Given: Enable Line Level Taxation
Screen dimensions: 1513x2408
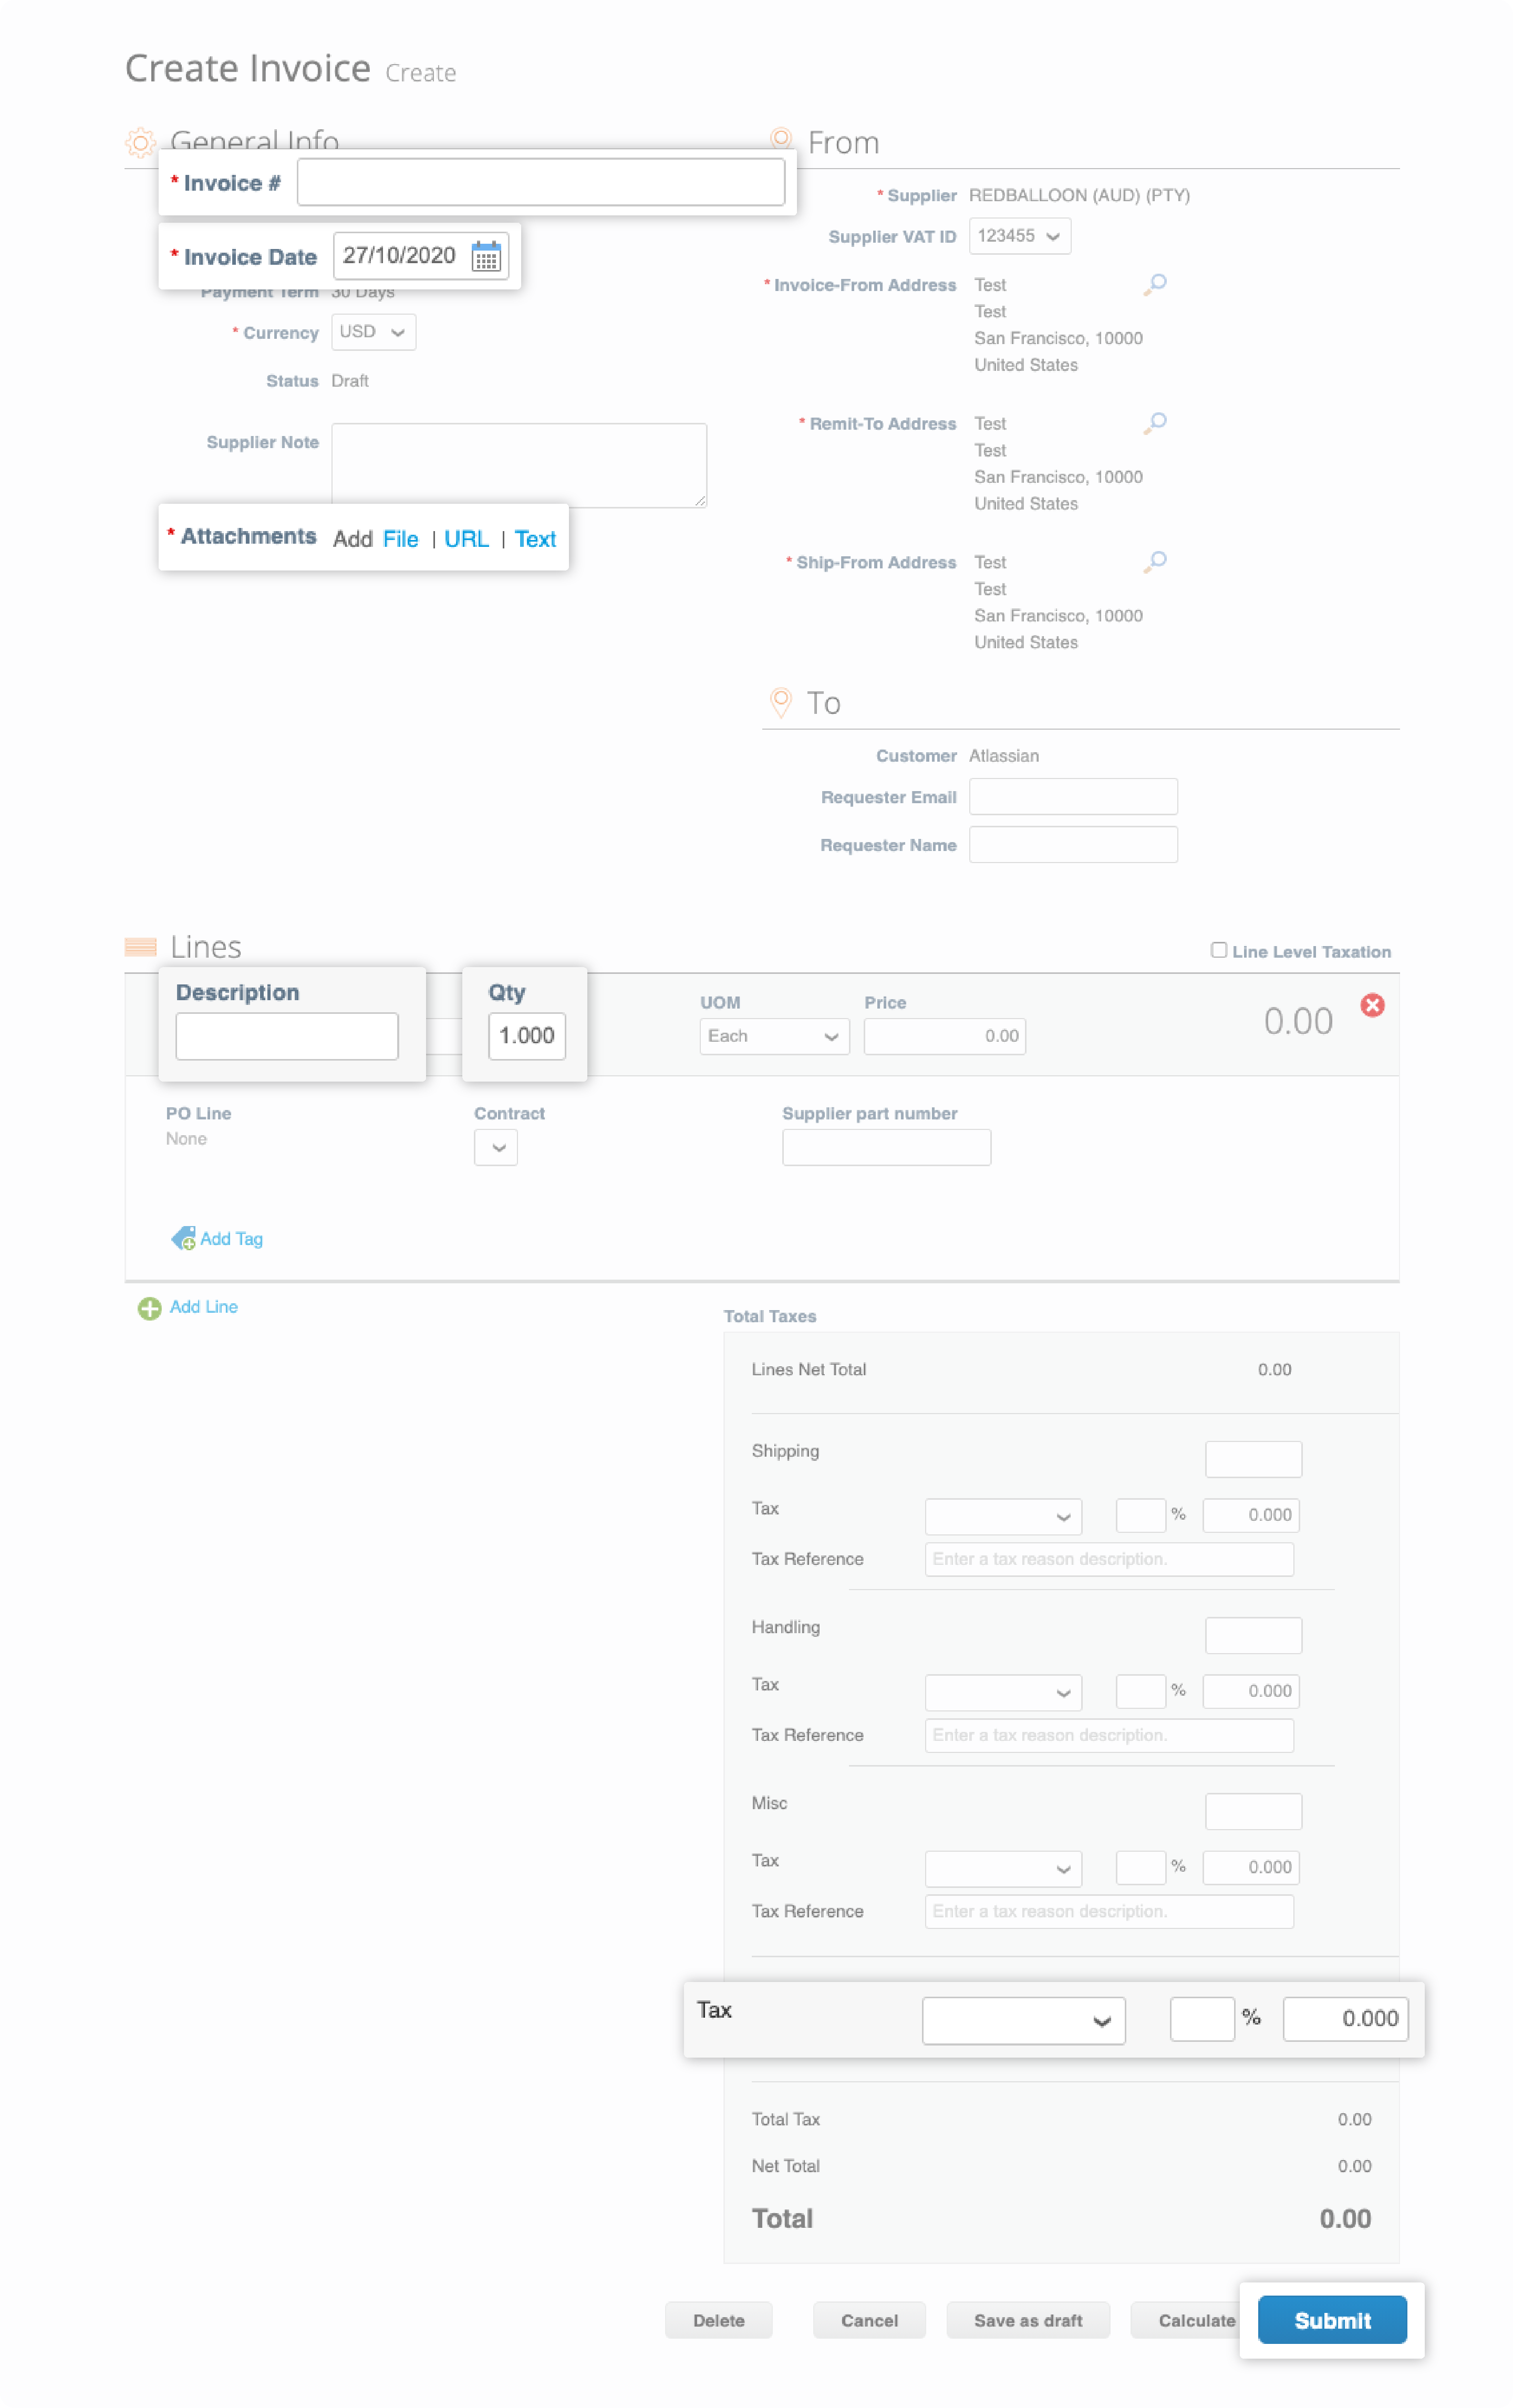Looking at the screenshot, I should (1218, 950).
